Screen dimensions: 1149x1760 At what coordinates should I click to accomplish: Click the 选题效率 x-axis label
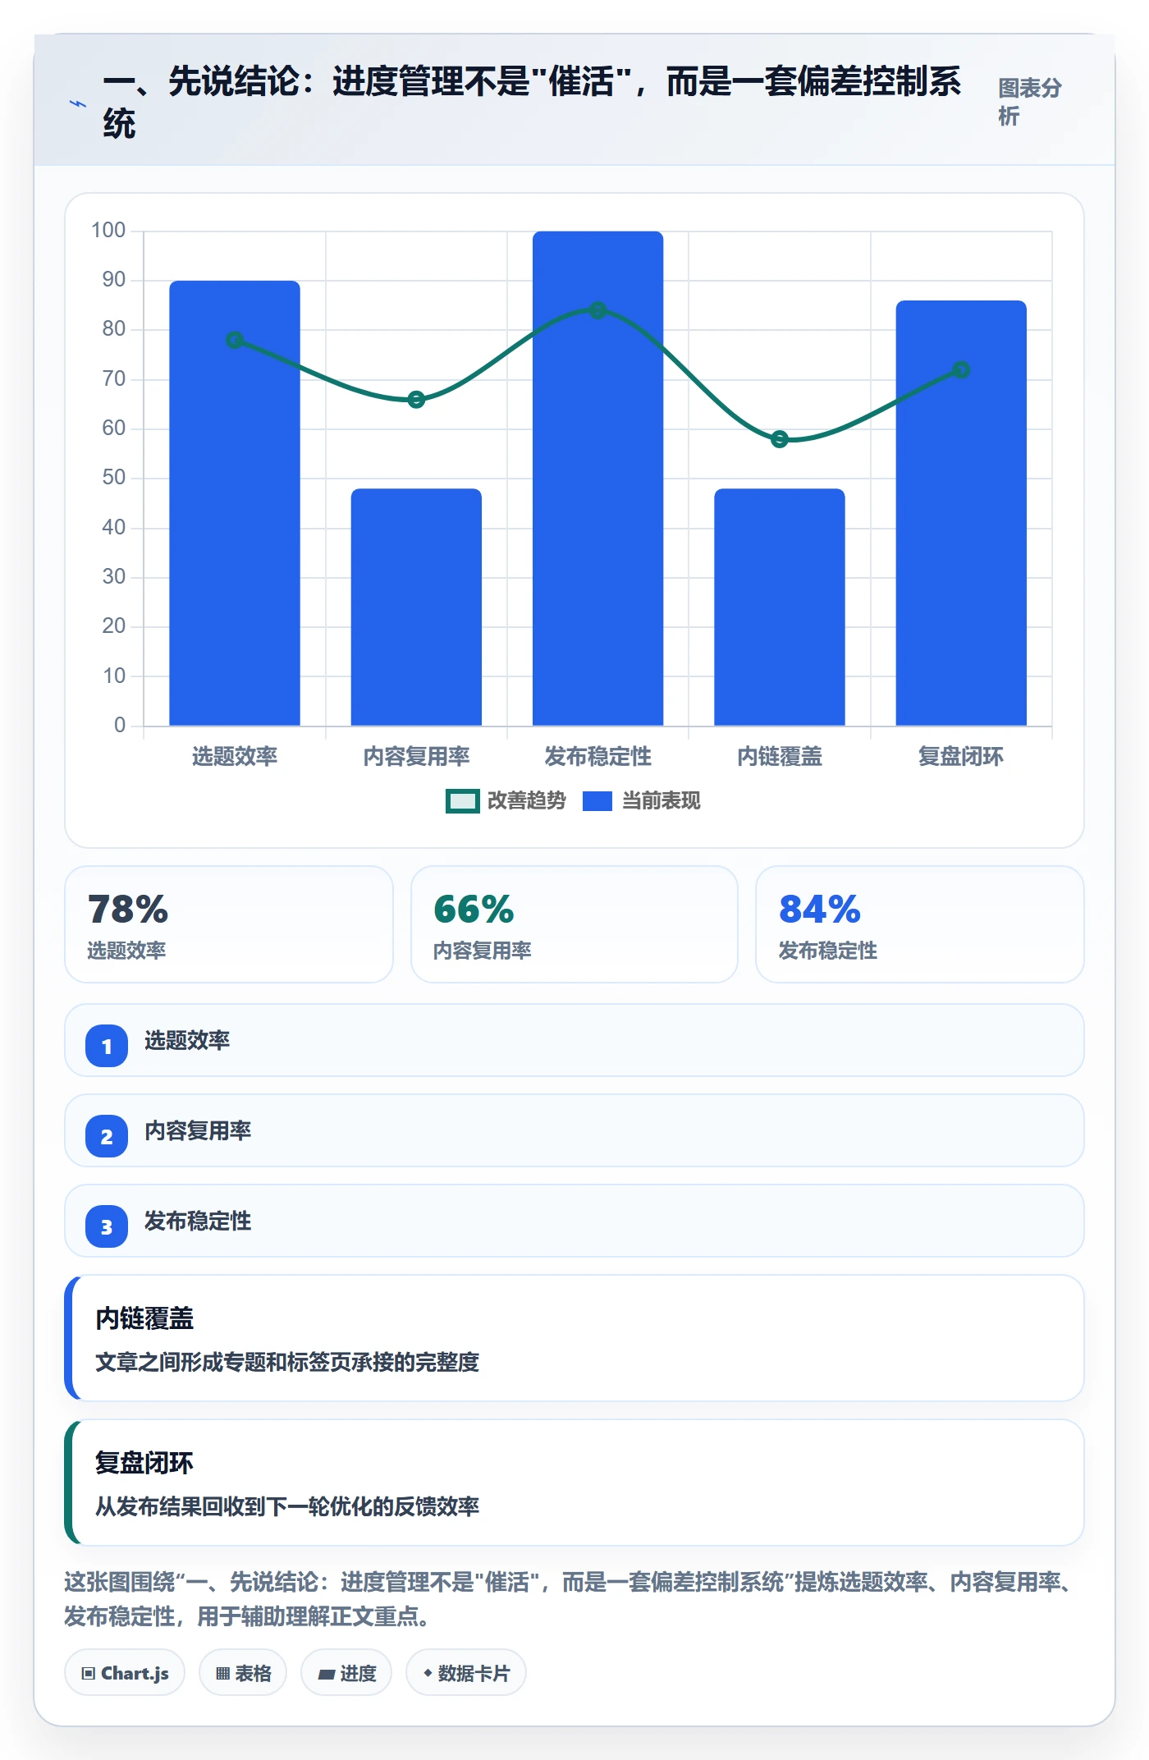235,756
